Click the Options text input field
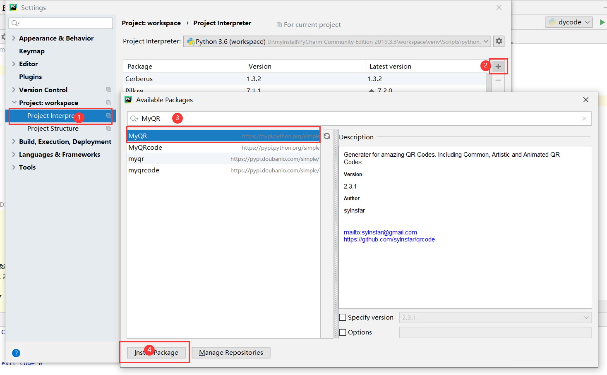This screenshot has width=607, height=375. click(495, 332)
